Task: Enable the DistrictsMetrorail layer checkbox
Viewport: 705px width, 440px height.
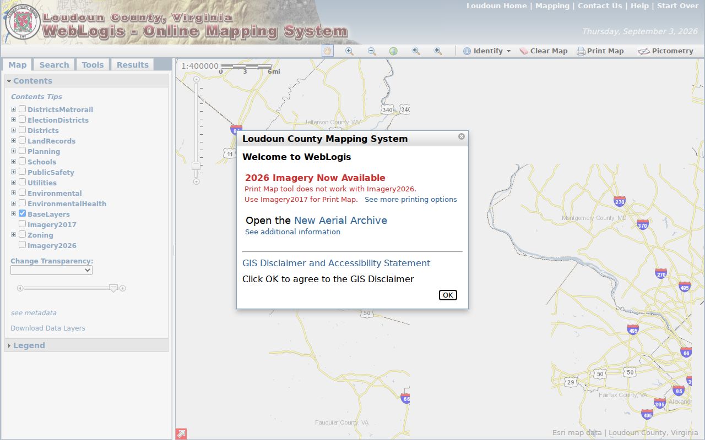Action: pyautogui.click(x=23, y=109)
